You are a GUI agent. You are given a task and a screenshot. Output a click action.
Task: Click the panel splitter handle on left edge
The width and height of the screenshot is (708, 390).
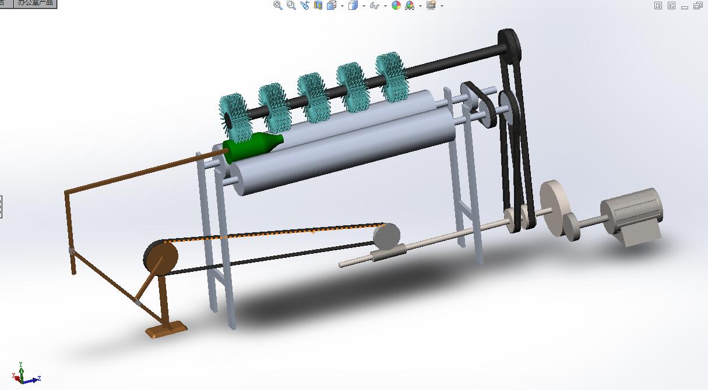tap(1, 207)
